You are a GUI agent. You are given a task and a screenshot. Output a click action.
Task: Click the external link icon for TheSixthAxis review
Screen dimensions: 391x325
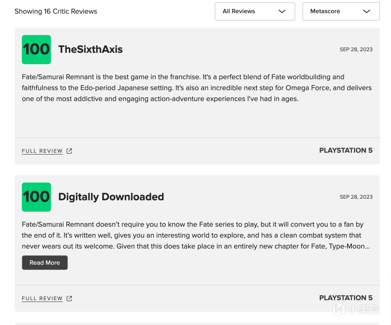69,151
